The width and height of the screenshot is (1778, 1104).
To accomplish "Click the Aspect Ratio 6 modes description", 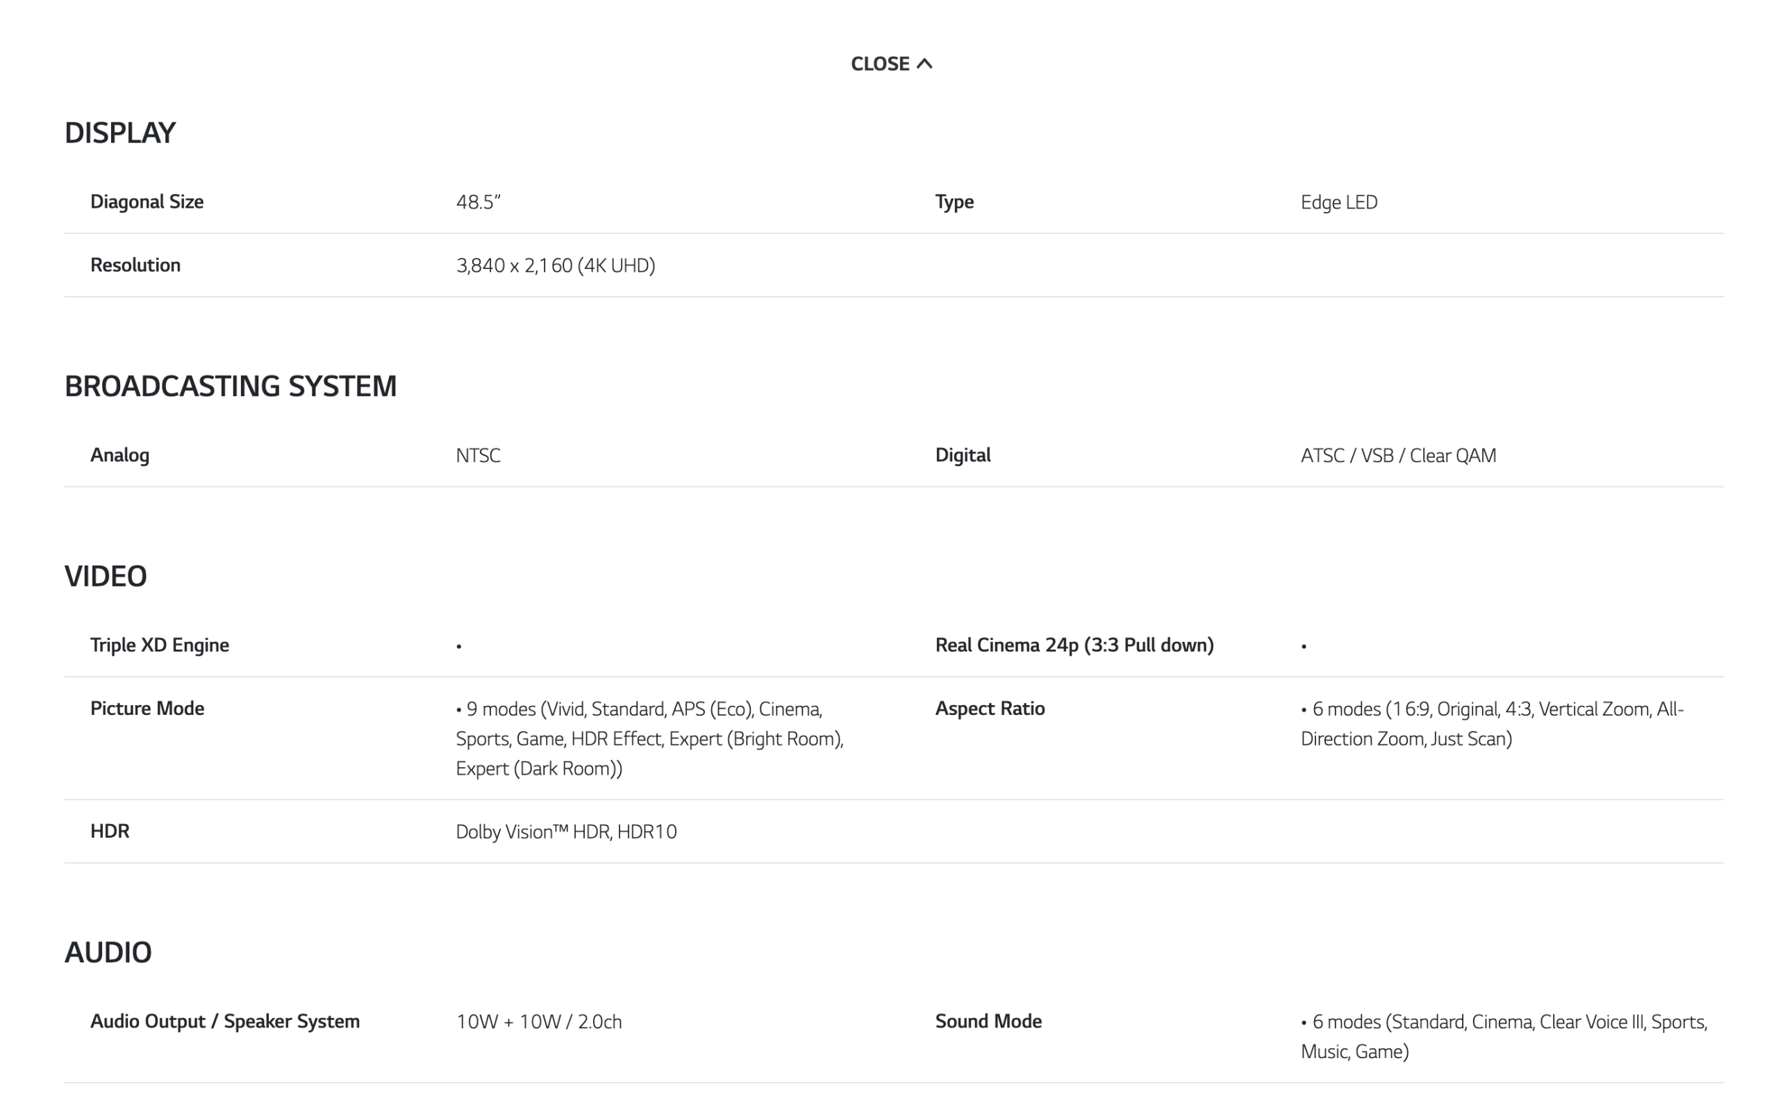I will pos(1491,723).
